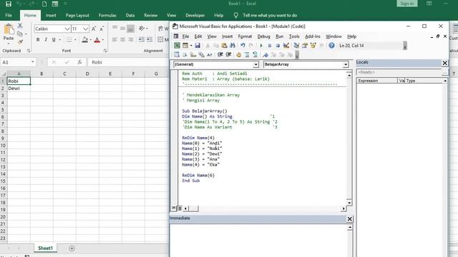458x257 pixels.
Task: Click the Increase Indent icon in Alignment group
Action: 150,39
